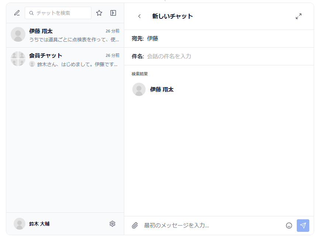Image resolution: width=320 pixels, height=237 pixels.
Task: Open the 伊藤 翔太 conversation in chat list
Action: [65, 35]
